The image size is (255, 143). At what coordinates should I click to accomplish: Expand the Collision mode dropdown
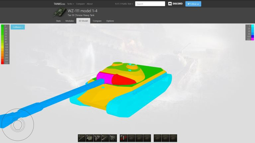(x=18, y=27)
